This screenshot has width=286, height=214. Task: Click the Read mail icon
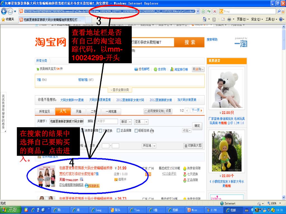coord(223,19)
